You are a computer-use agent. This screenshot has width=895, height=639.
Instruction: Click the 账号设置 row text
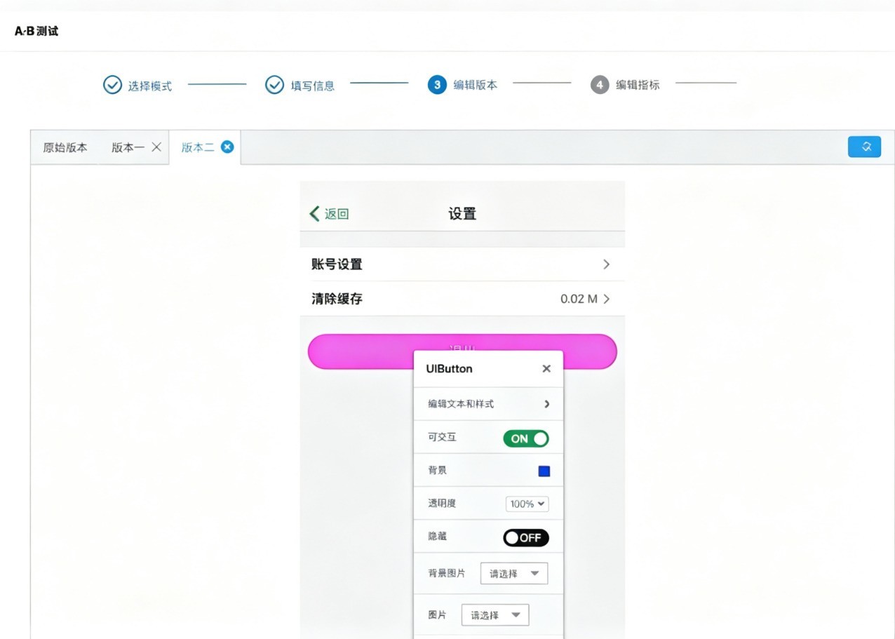[x=337, y=264]
